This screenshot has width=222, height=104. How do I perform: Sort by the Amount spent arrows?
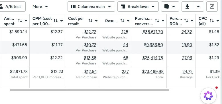pos(20,21)
